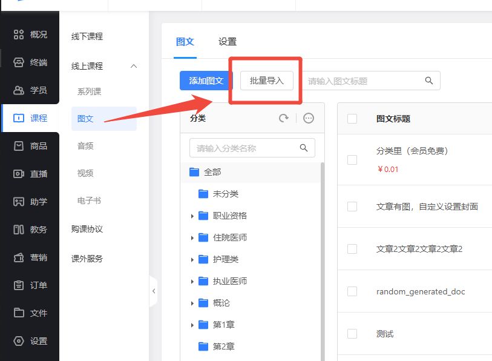Expand the 护理类 tree node
The width and height of the screenshot is (492, 361).
[x=192, y=260]
